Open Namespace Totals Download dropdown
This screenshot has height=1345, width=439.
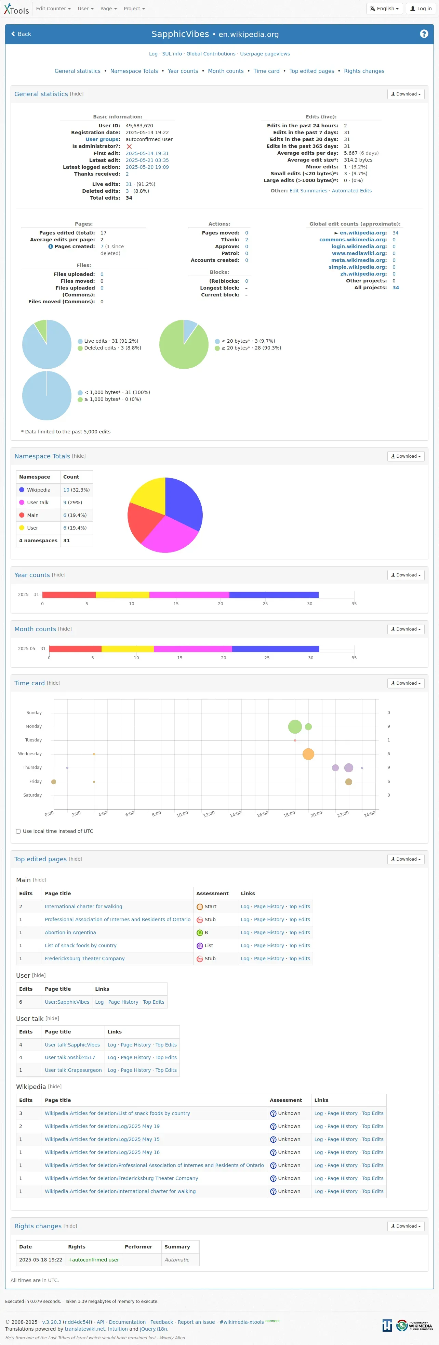tap(405, 456)
